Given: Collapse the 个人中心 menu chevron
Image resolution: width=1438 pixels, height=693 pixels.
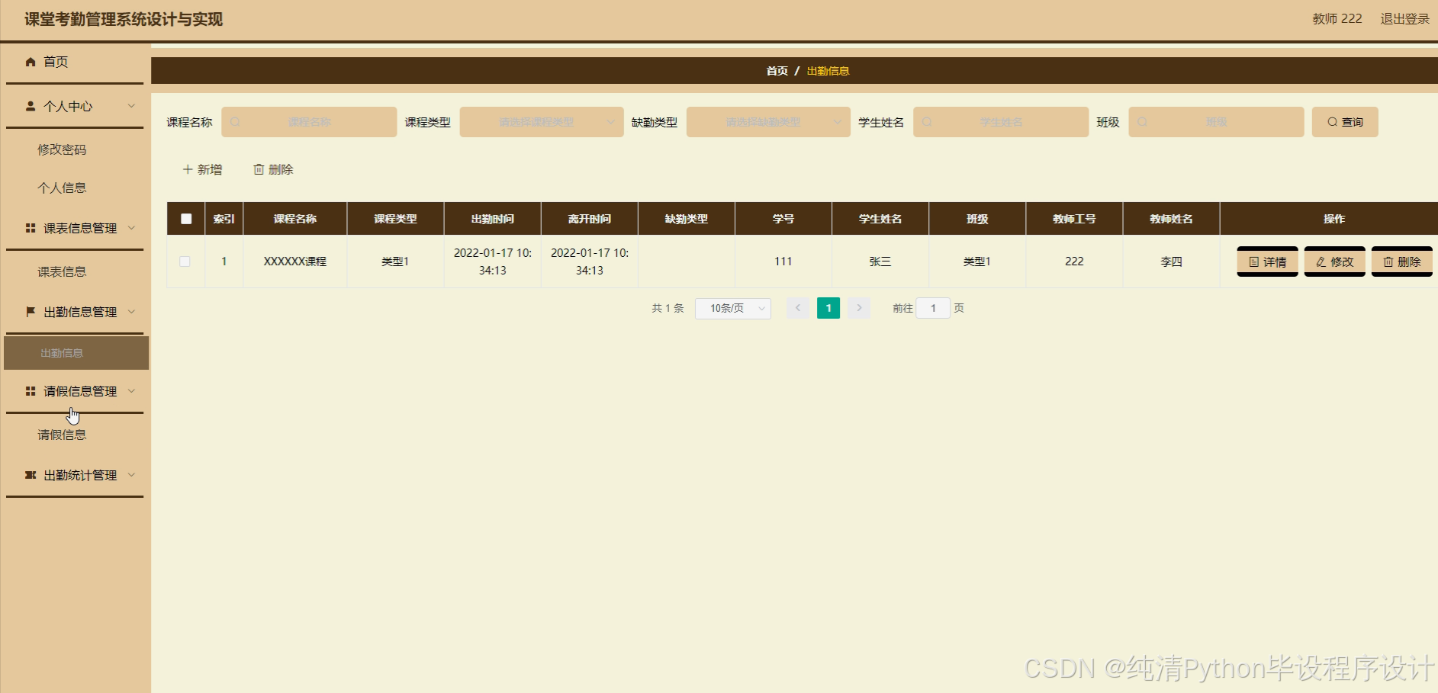Looking at the screenshot, I should click(131, 106).
